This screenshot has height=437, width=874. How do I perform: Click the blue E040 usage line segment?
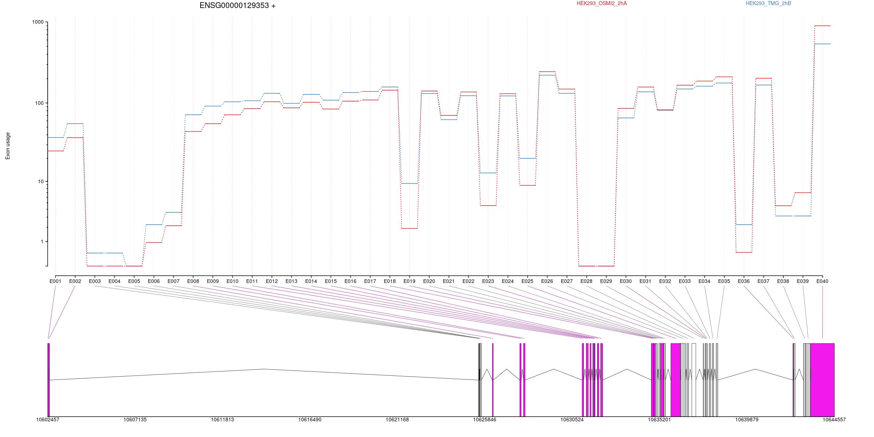point(822,44)
